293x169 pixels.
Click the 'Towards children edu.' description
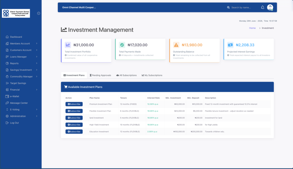click(x=215, y=132)
